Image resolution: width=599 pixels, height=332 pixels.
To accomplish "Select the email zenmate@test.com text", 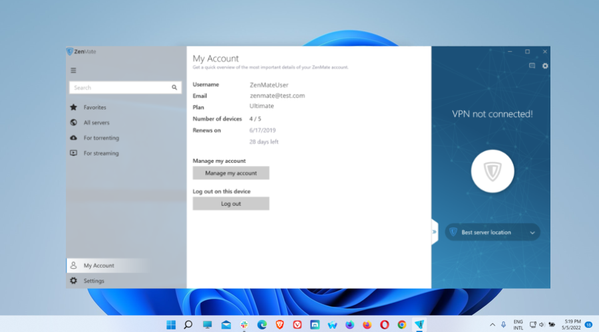I will 278,96.
